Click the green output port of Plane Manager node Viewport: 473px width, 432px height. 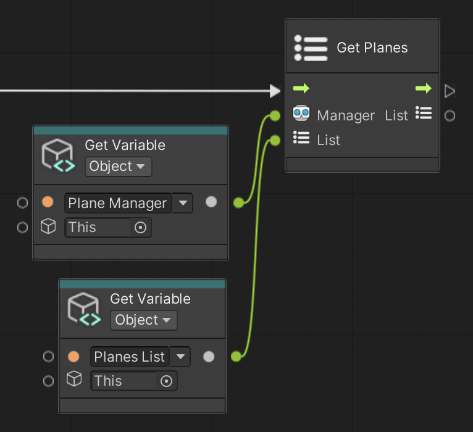(x=238, y=202)
